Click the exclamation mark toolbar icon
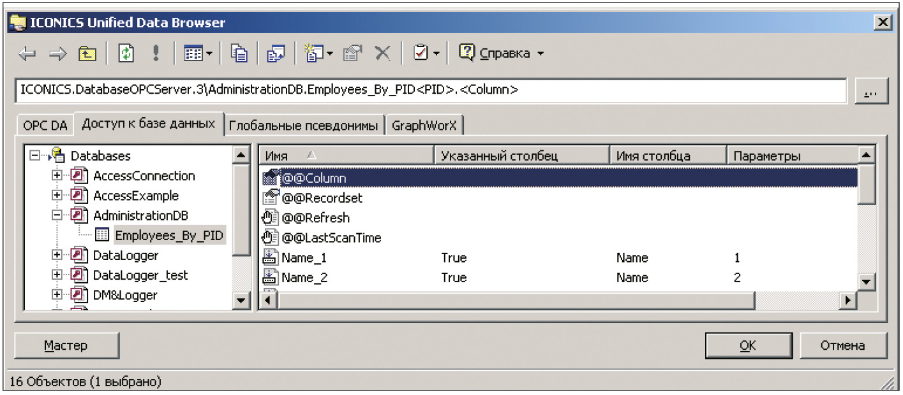The width and height of the screenshot is (903, 395). click(x=156, y=54)
